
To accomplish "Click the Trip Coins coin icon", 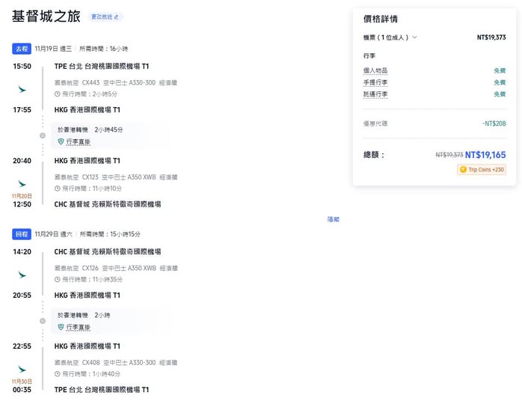I will [x=463, y=170].
